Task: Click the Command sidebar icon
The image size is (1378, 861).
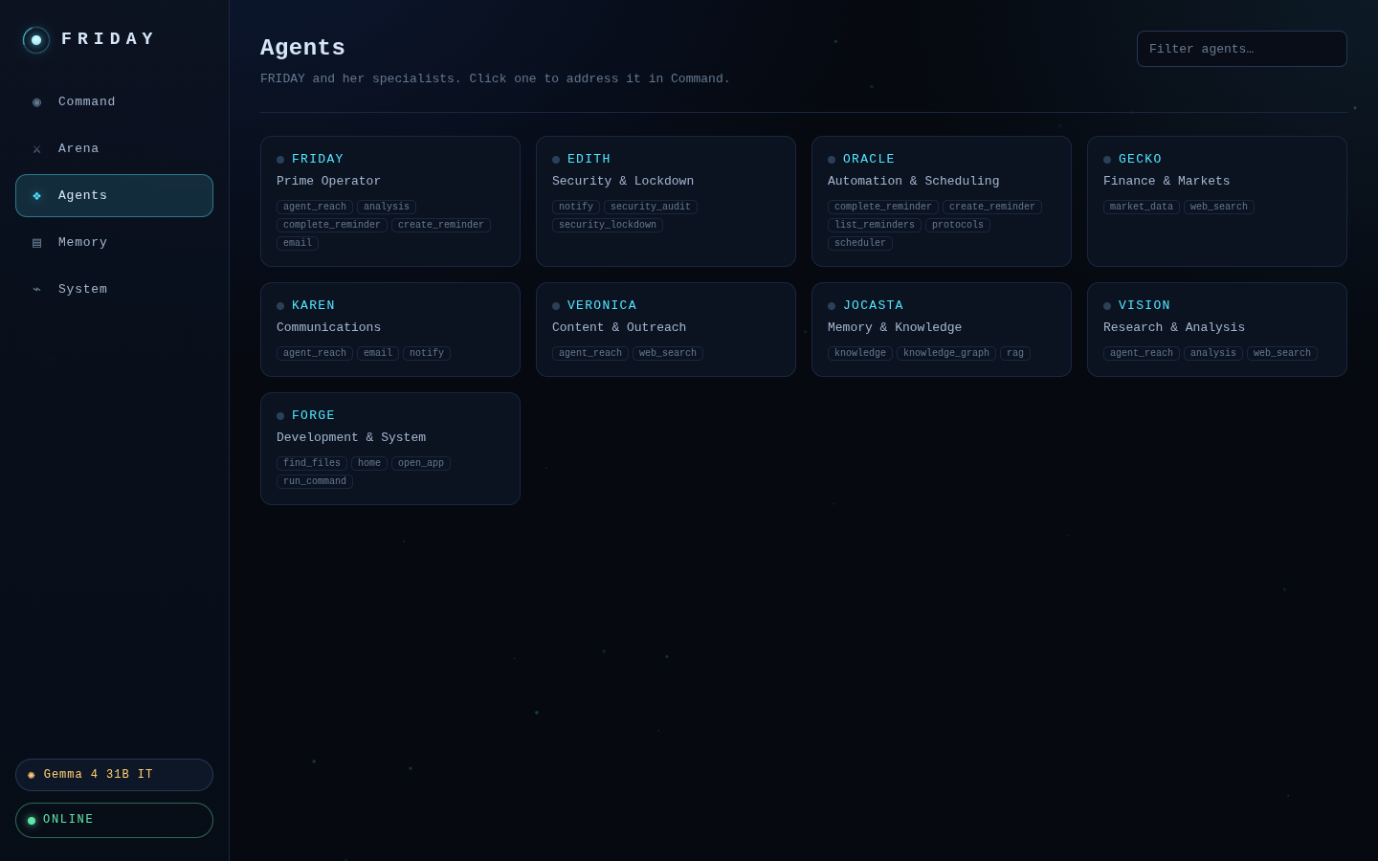Action: point(36,102)
